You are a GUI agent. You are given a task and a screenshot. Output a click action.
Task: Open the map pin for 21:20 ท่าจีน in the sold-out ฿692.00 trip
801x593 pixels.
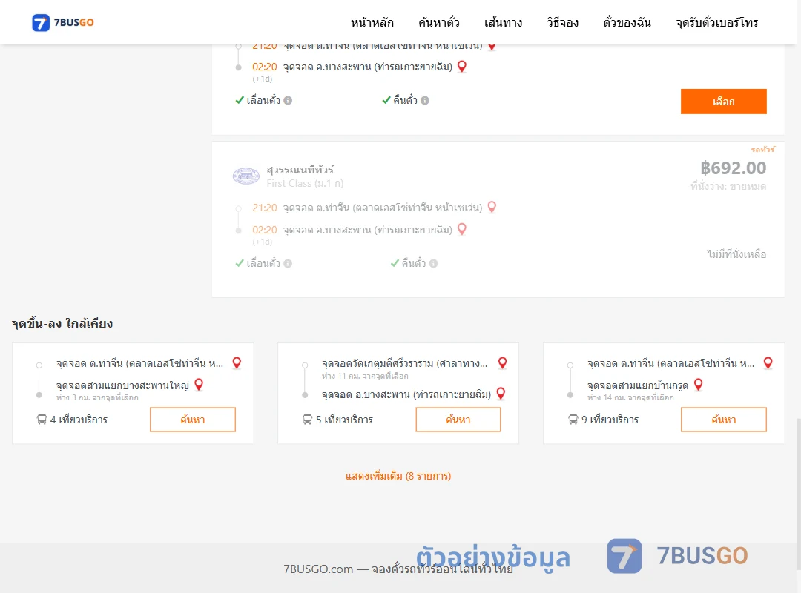click(x=492, y=207)
